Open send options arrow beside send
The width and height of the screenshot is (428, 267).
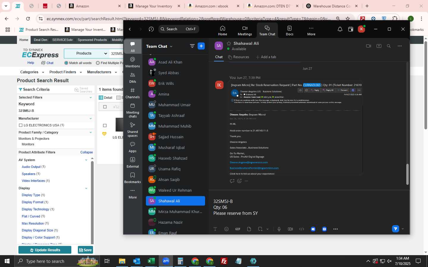tap(403, 229)
